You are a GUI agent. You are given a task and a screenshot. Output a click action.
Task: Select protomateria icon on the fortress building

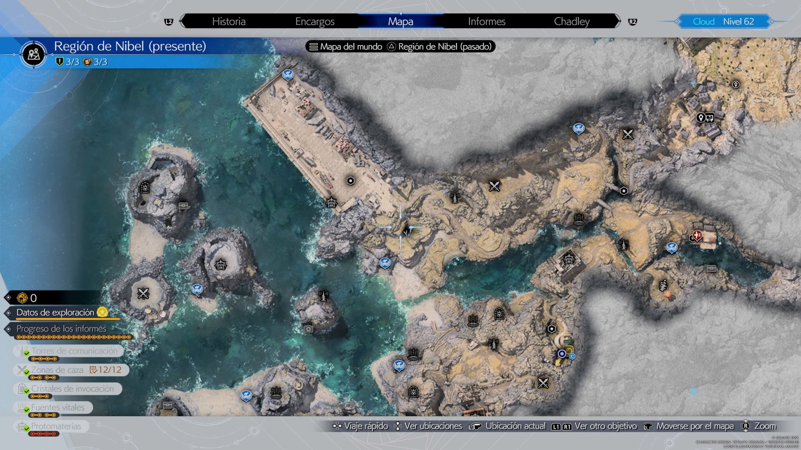pyautogui.click(x=569, y=259)
